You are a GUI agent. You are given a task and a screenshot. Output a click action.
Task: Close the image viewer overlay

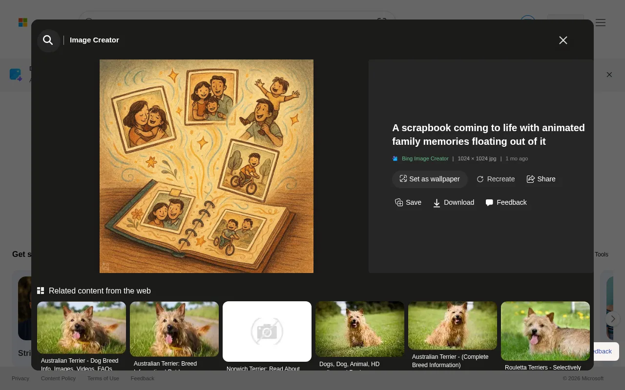(x=563, y=40)
